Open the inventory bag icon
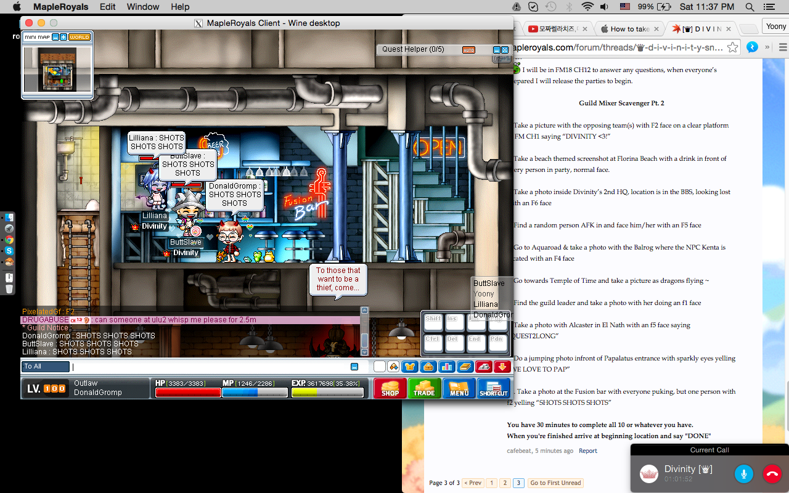Image resolution: width=789 pixels, height=493 pixels. pyautogui.click(x=428, y=367)
